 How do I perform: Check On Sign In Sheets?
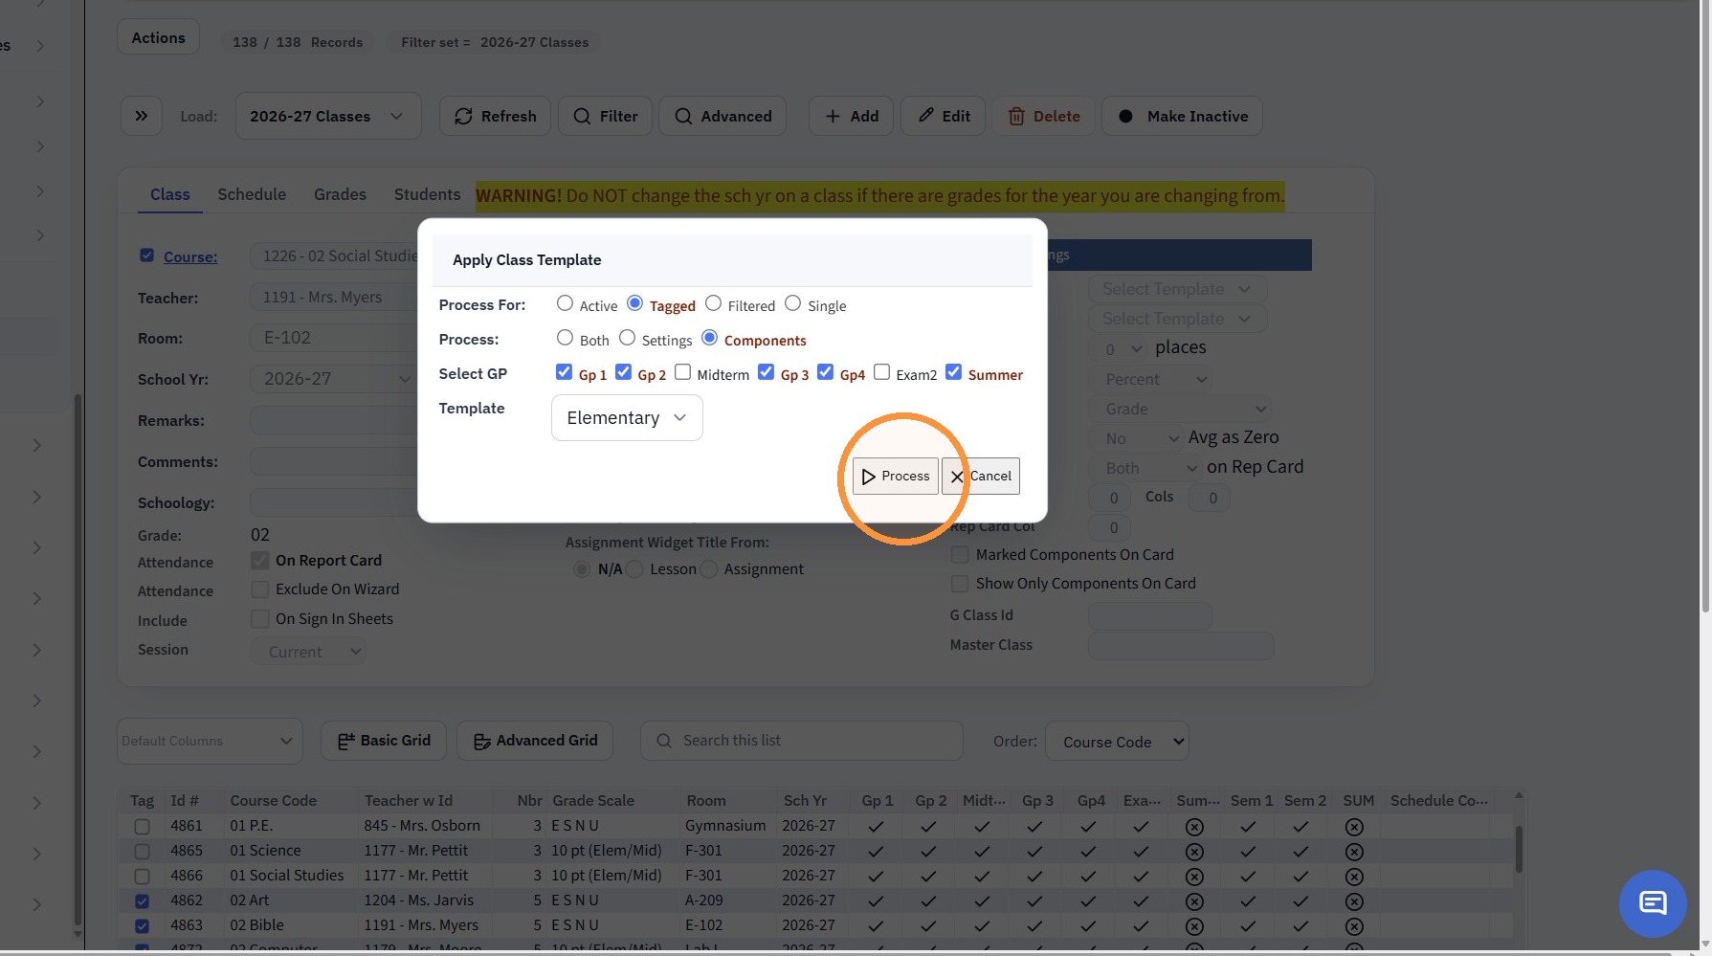point(259,618)
